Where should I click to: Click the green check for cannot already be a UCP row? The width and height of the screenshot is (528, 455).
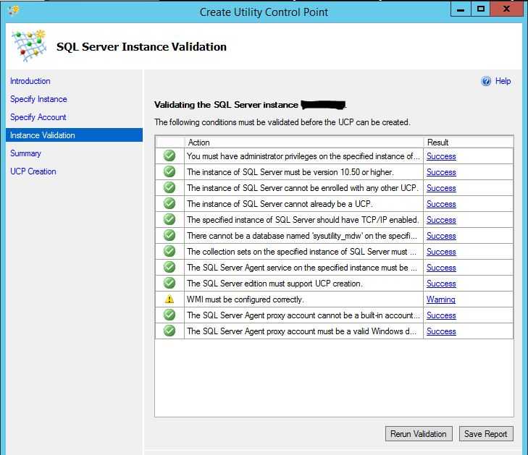[x=169, y=203]
